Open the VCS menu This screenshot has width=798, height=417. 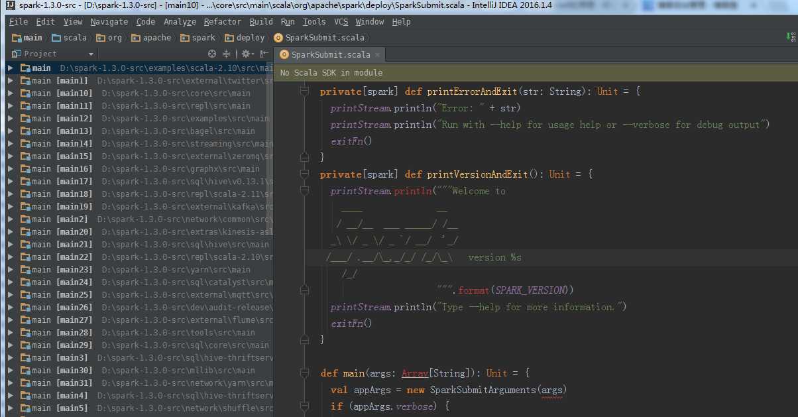(341, 21)
